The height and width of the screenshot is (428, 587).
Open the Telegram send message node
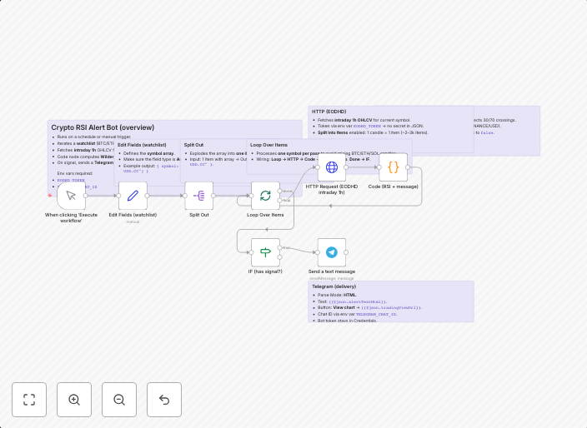point(331,252)
